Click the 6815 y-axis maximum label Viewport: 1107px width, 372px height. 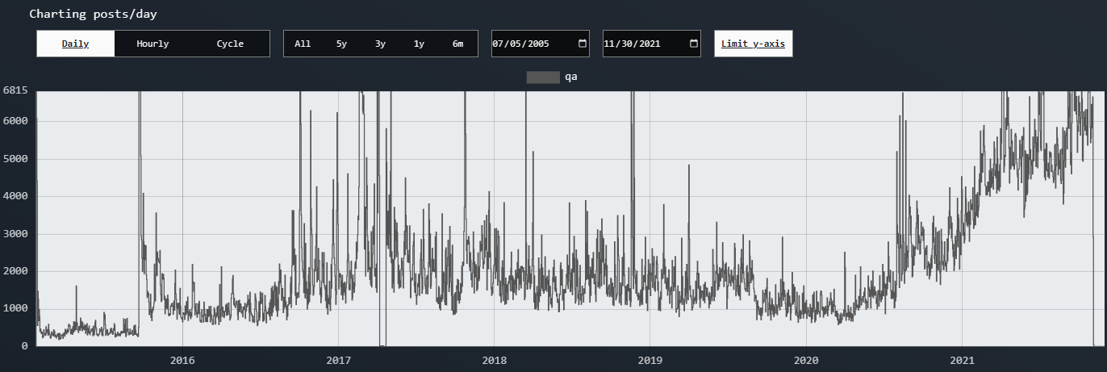click(15, 90)
